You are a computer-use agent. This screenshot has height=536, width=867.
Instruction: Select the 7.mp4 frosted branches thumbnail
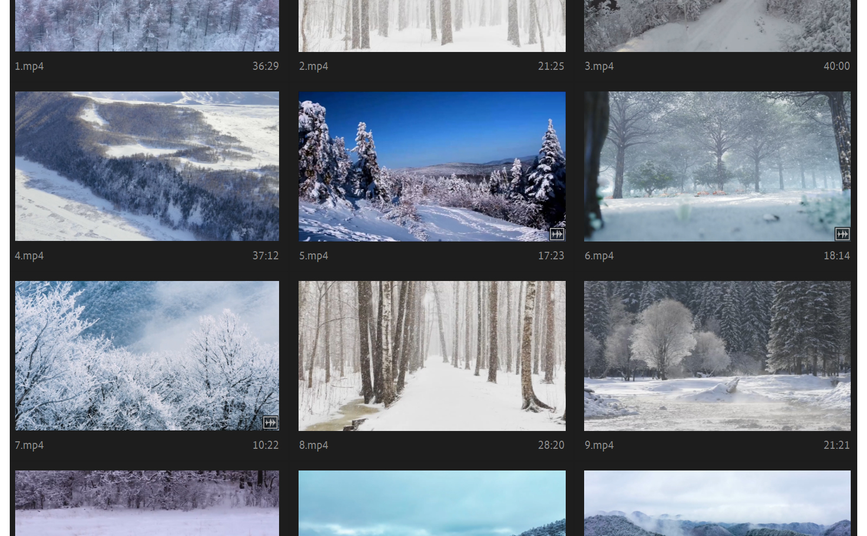point(147,356)
